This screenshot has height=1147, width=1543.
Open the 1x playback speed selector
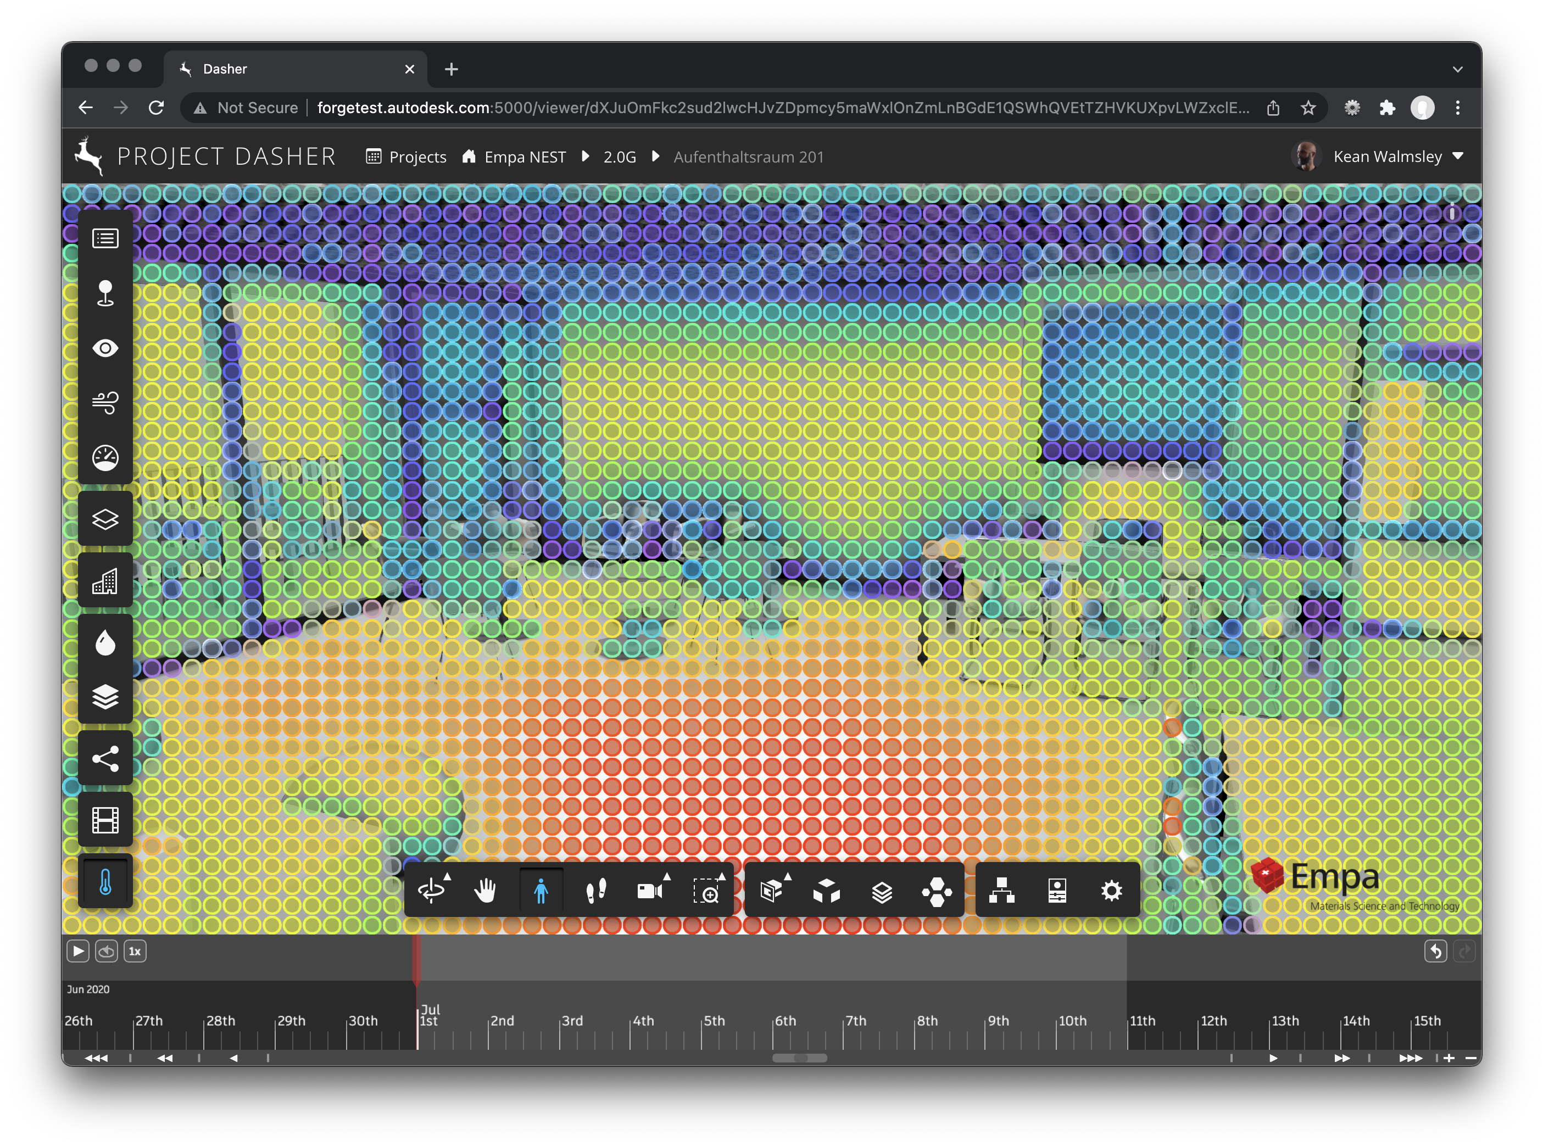pos(135,951)
